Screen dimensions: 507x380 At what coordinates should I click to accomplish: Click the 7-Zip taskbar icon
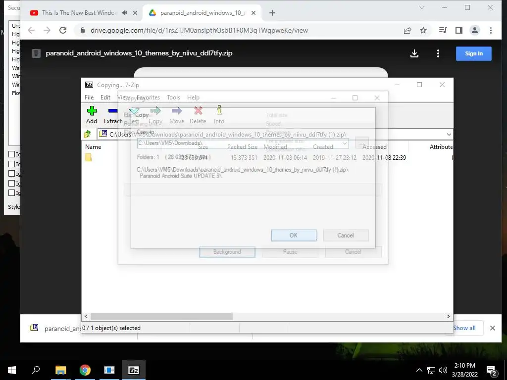(x=134, y=370)
